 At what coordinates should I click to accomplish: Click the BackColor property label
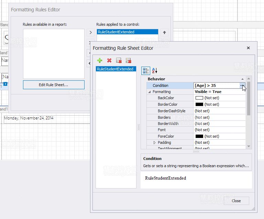pos(166,98)
